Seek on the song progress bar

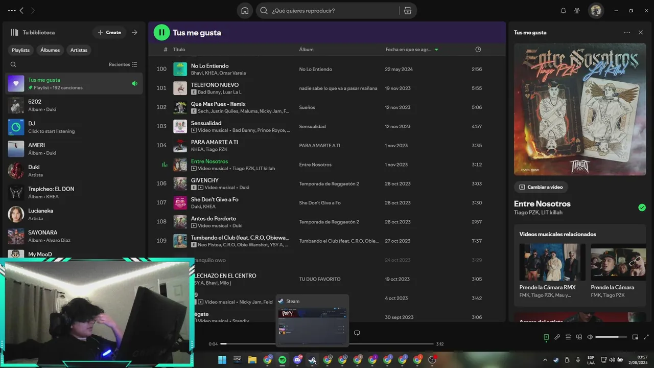coord(327,344)
